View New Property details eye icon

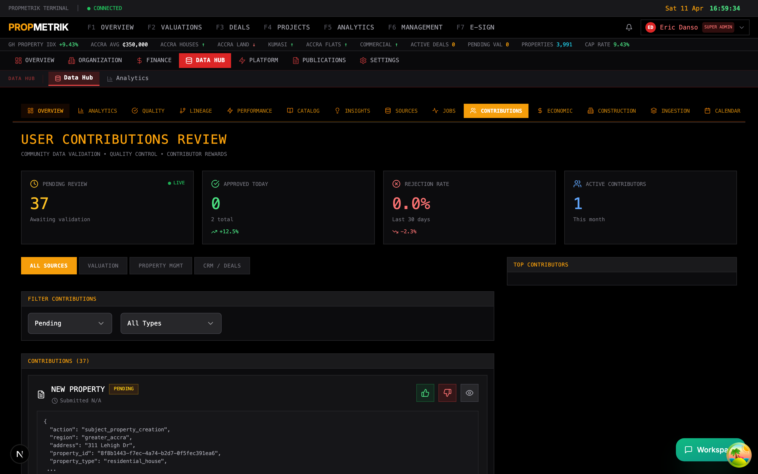[469, 393]
